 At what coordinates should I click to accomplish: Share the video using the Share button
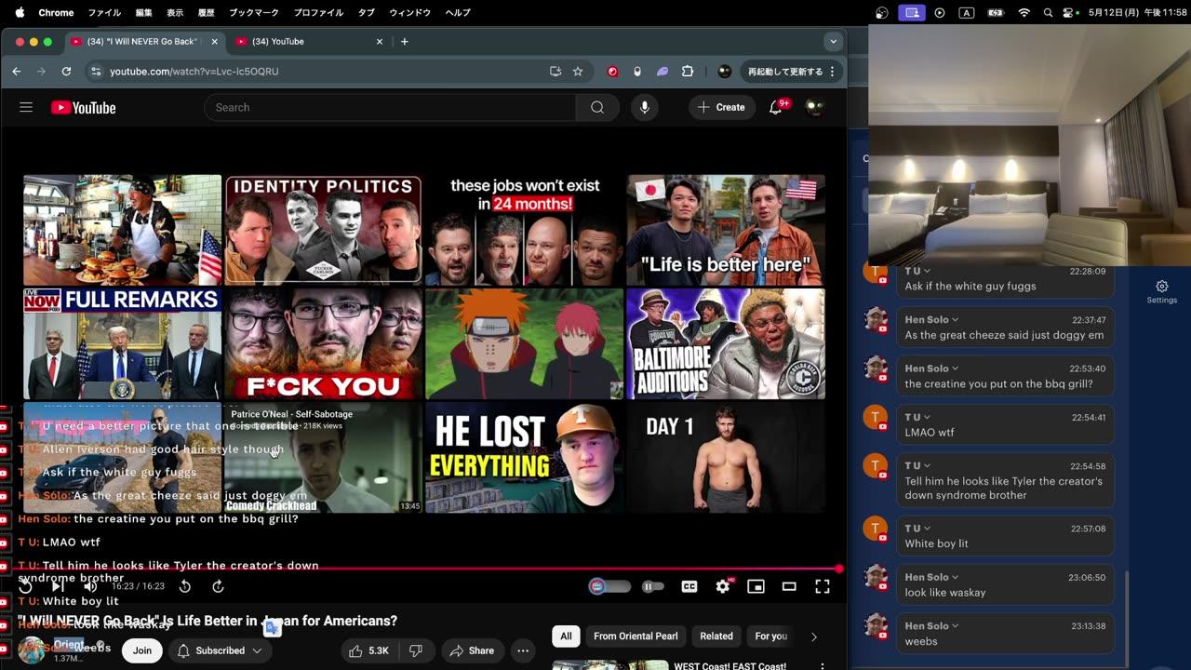point(472,650)
